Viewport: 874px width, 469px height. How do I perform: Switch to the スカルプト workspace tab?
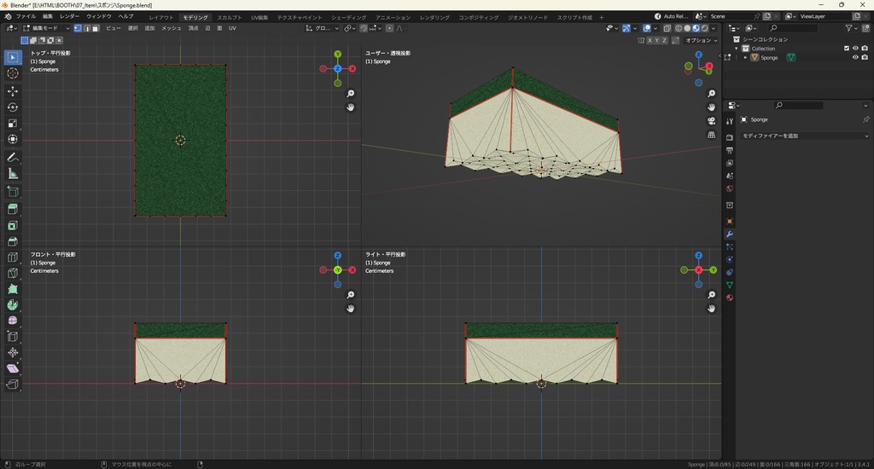point(229,17)
